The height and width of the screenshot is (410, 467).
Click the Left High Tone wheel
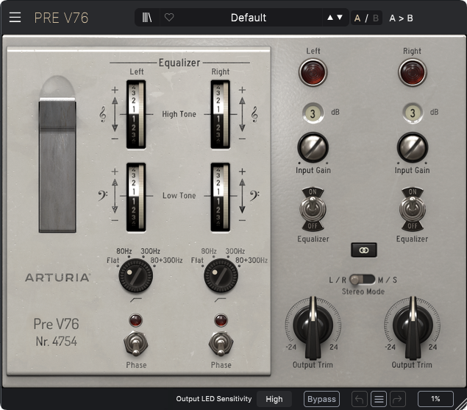pos(136,114)
